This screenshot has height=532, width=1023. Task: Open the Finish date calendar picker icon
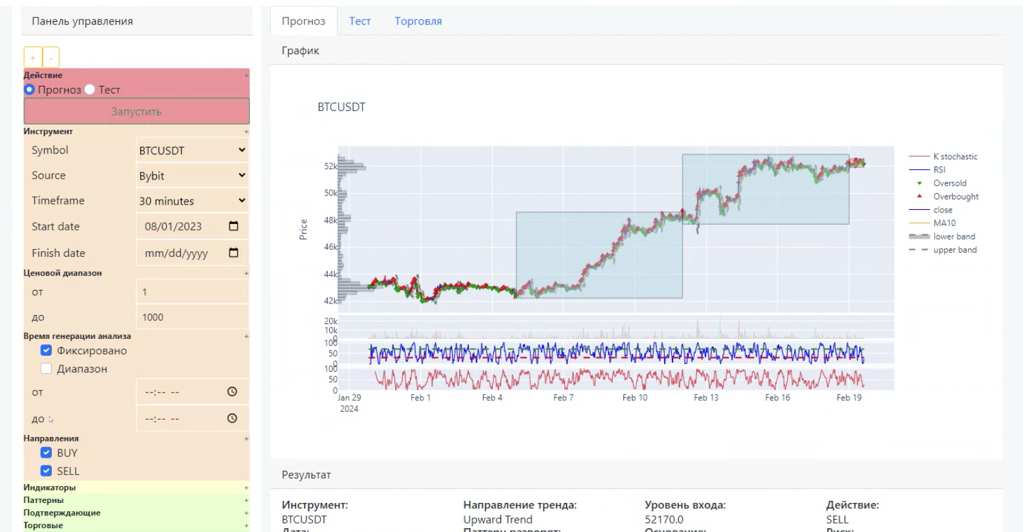(233, 253)
